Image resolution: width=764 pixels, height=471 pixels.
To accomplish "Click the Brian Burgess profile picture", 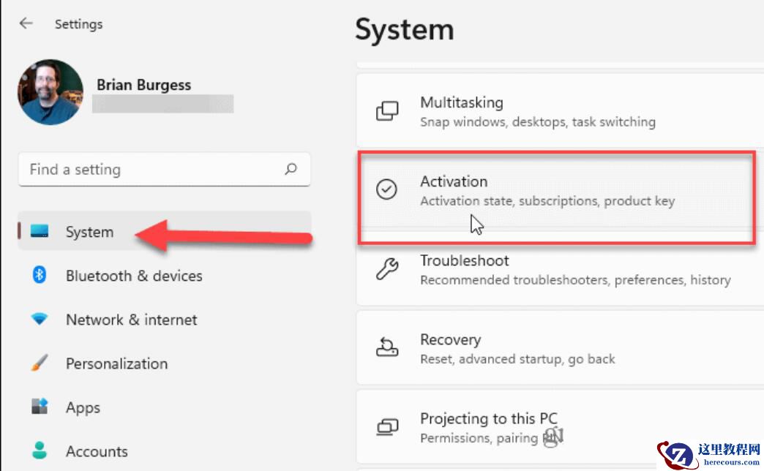I will click(50, 92).
